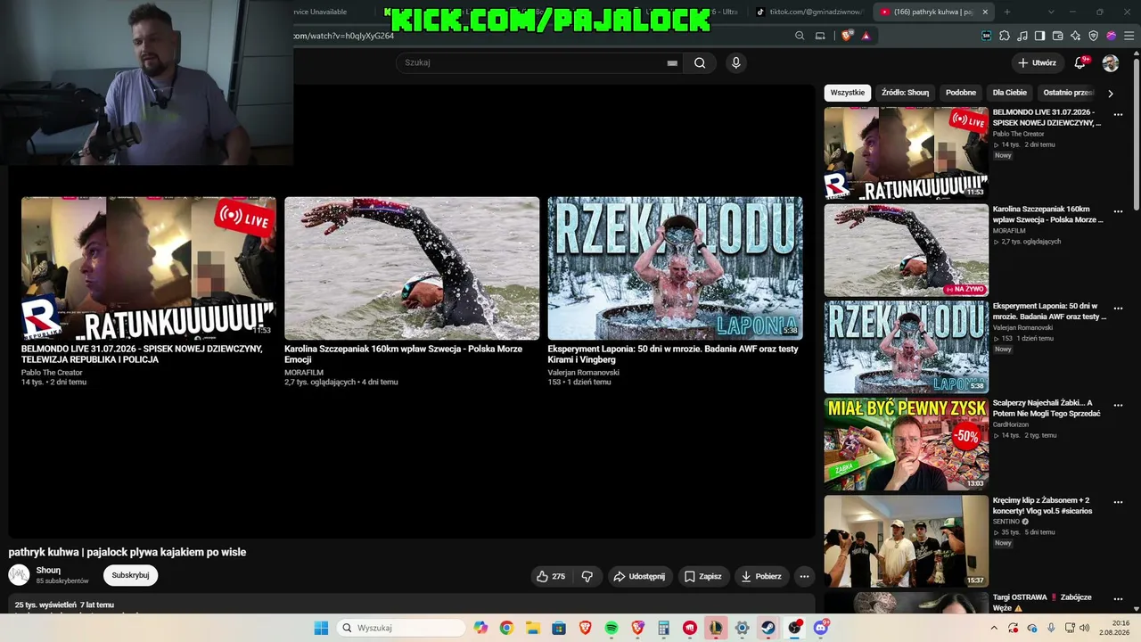The image size is (1141, 642).
Task: Open Steam from the taskbar
Action: coord(768,628)
